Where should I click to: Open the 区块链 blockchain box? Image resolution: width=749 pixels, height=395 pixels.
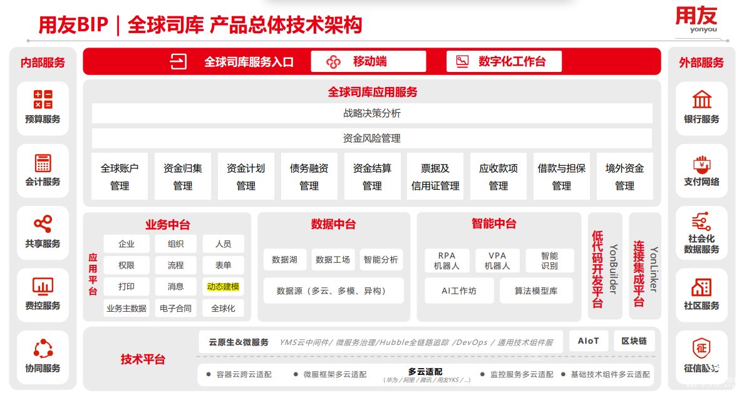click(634, 341)
